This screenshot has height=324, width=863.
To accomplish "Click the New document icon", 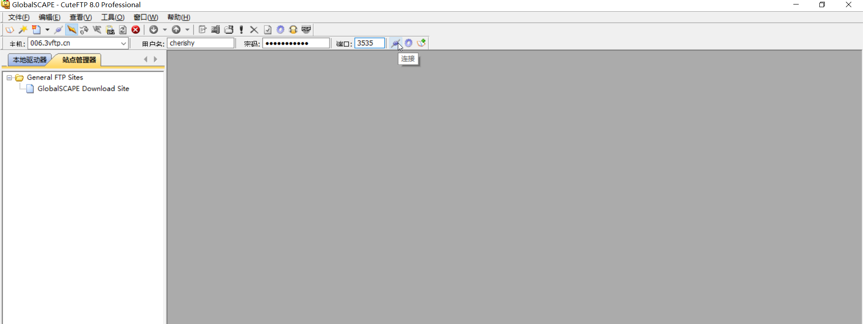I will [36, 30].
